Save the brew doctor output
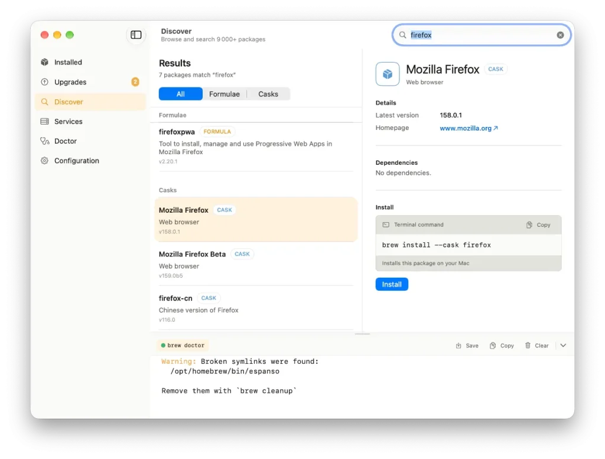The height and width of the screenshot is (459, 605). point(467,346)
